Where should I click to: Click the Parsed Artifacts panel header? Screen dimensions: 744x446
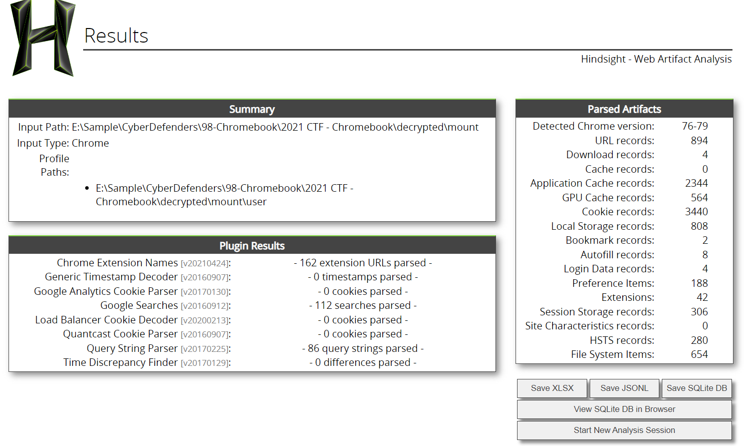pyautogui.click(x=624, y=109)
